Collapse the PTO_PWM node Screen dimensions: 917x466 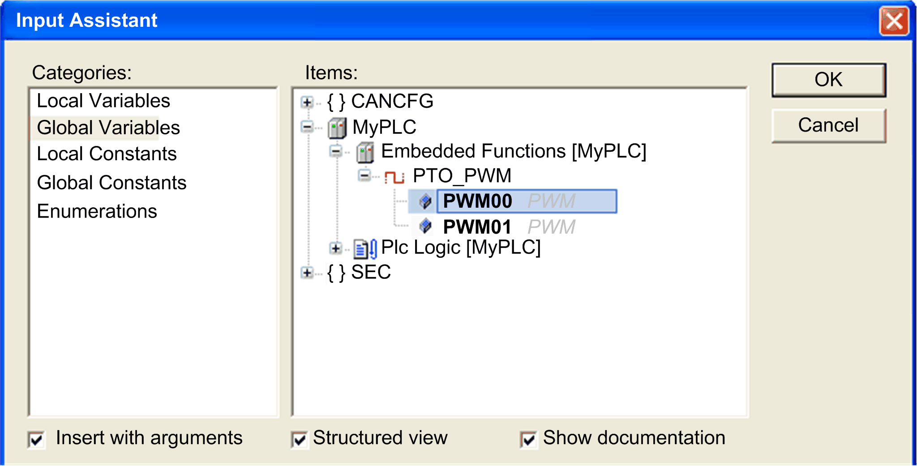click(364, 175)
